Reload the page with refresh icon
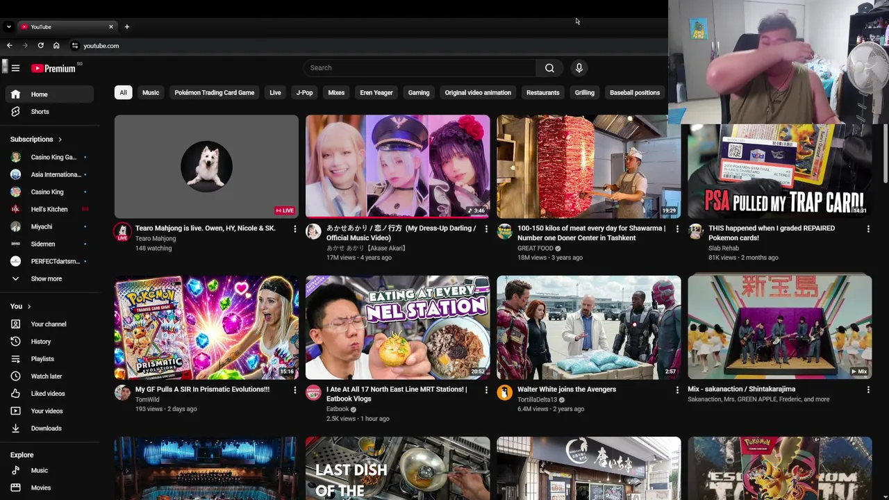889x500 pixels. pos(41,46)
